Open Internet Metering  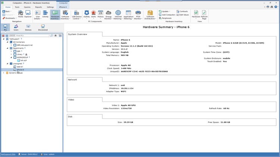tap(118, 15)
